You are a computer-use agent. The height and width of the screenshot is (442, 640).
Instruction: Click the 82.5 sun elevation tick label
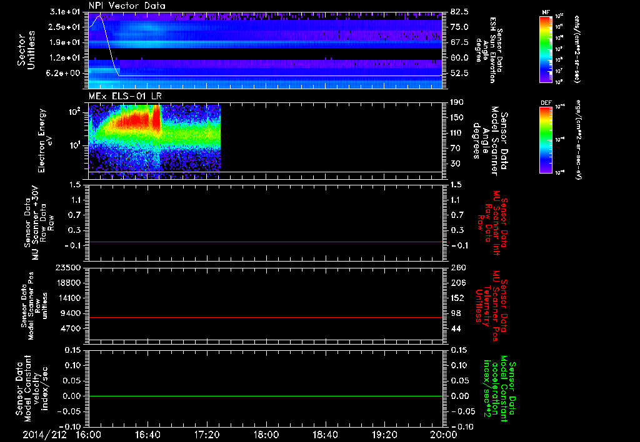[x=459, y=11]
